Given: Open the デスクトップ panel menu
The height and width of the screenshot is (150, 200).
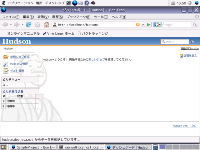Looking at the screenshot, I should click(55, 3).
